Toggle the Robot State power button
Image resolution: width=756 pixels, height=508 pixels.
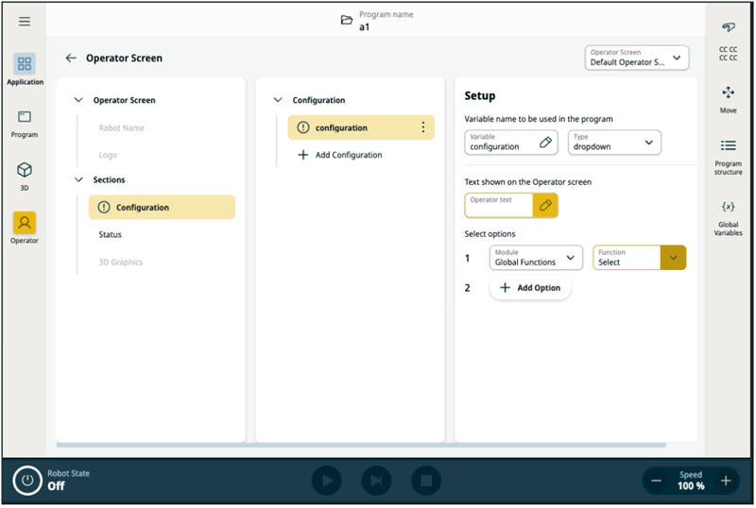[27, 481]
